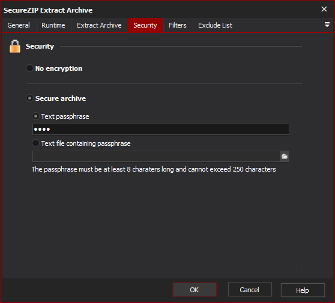
Task: Click into the text passphrase field
Action: coord(161,129)
